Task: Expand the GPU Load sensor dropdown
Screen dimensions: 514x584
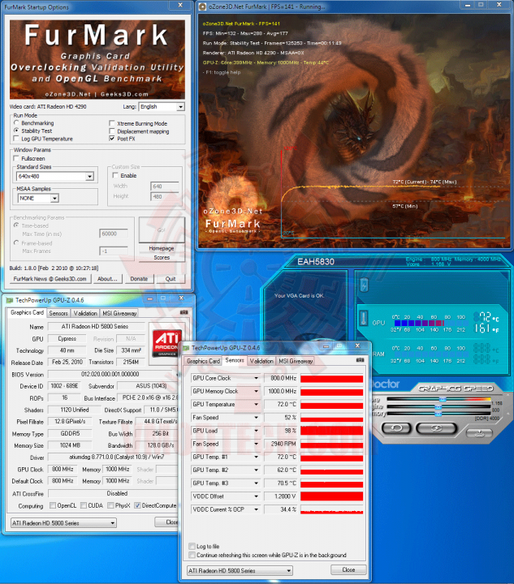Action: point(256,431)
